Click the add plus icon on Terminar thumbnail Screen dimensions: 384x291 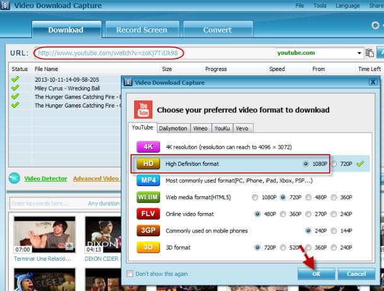pos(69,246)
